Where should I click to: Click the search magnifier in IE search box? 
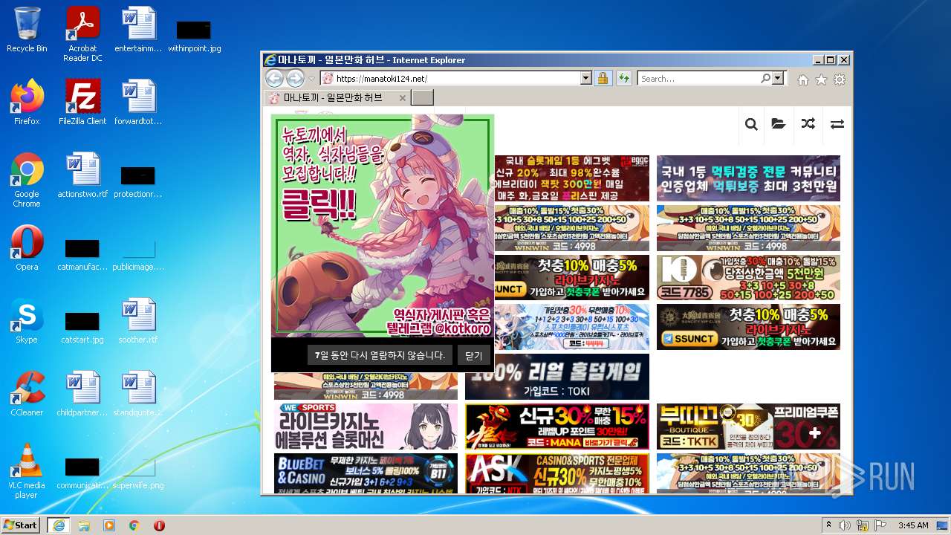click(765, 78)
